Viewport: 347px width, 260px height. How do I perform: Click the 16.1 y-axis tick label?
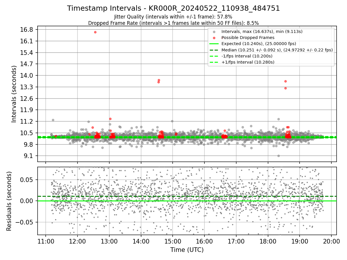pos(27,41)
